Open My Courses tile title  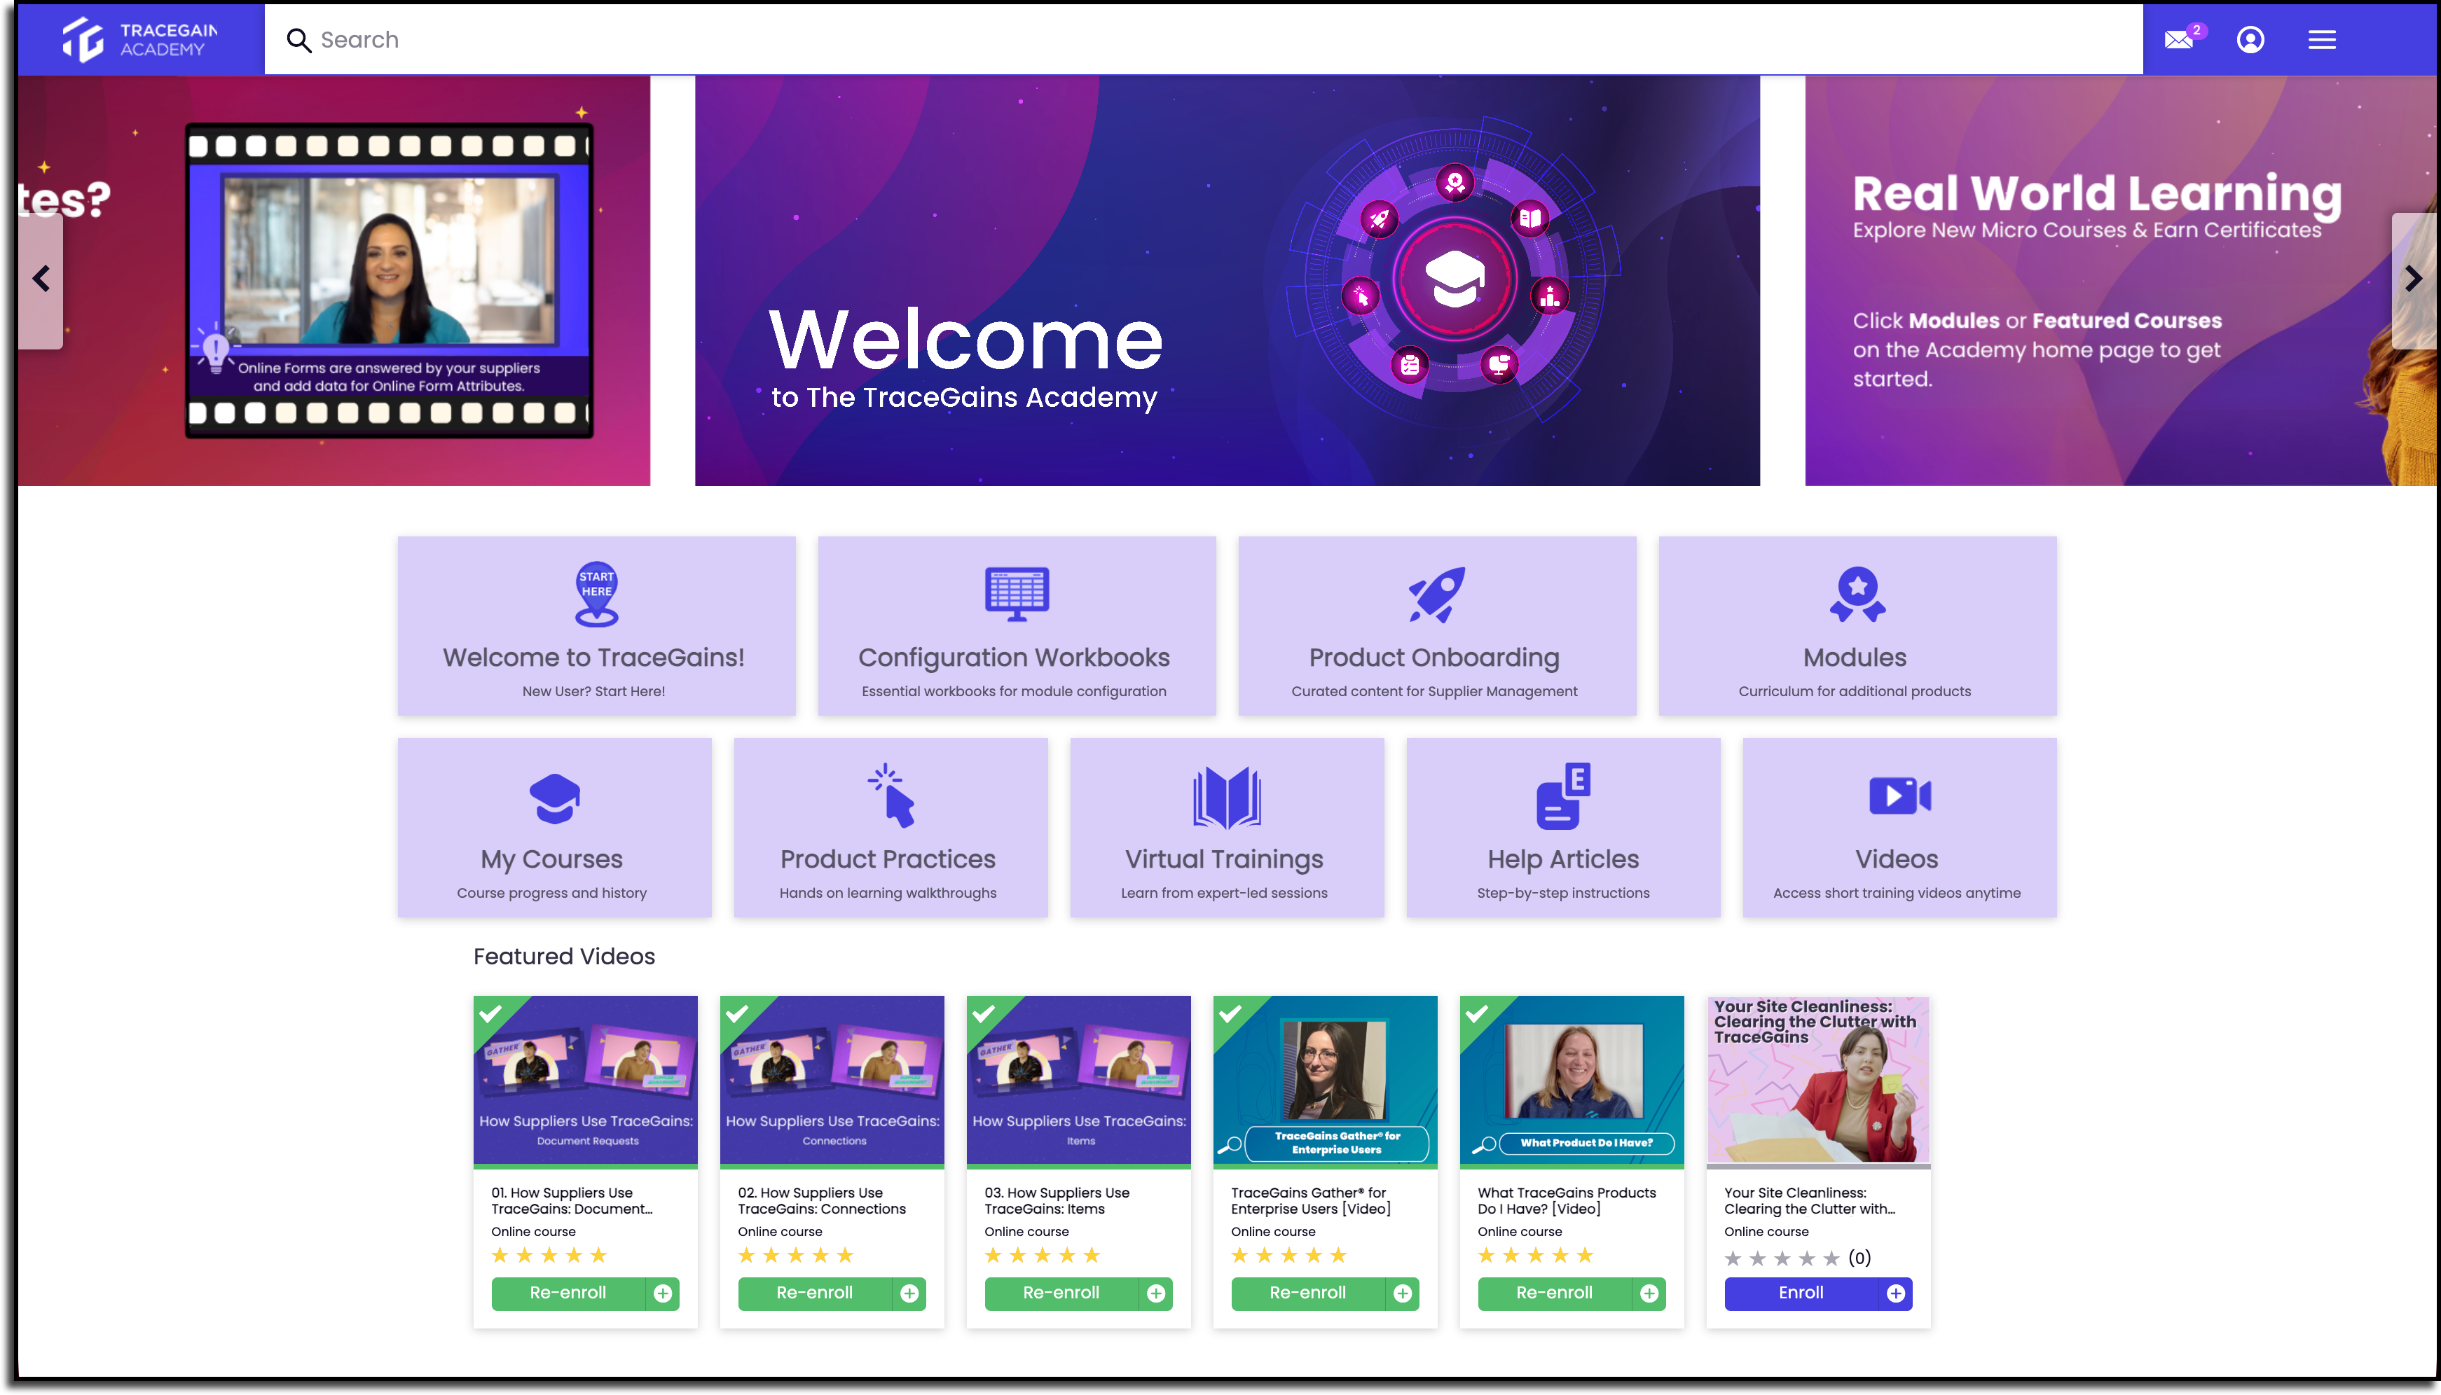(552, 859)
